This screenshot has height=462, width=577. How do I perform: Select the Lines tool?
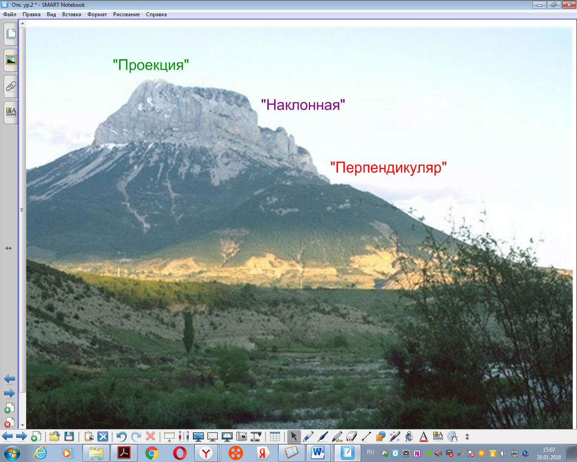click(366, 436)
